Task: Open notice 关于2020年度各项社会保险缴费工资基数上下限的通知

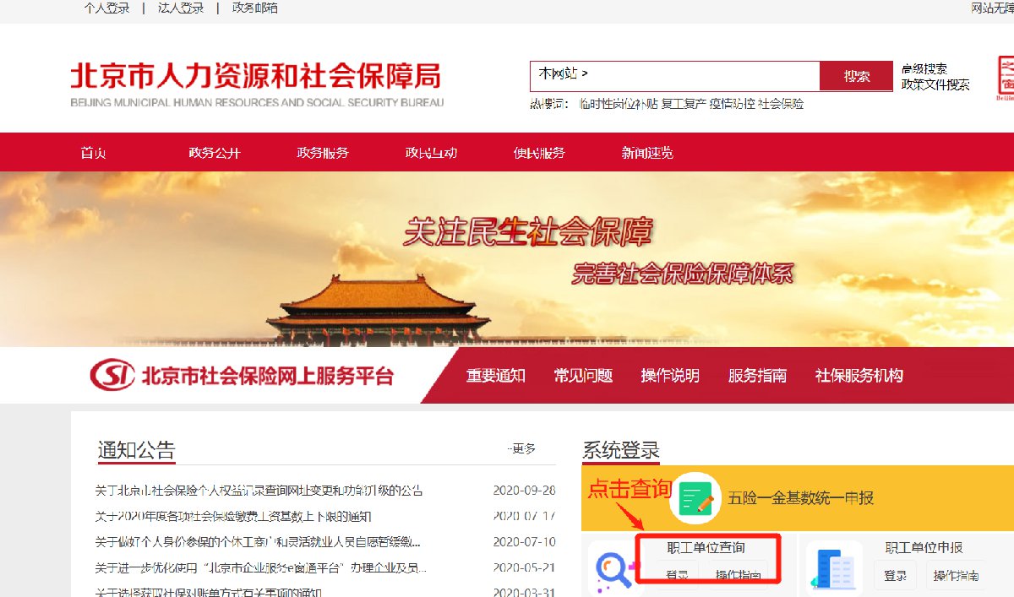Action: 233,516
